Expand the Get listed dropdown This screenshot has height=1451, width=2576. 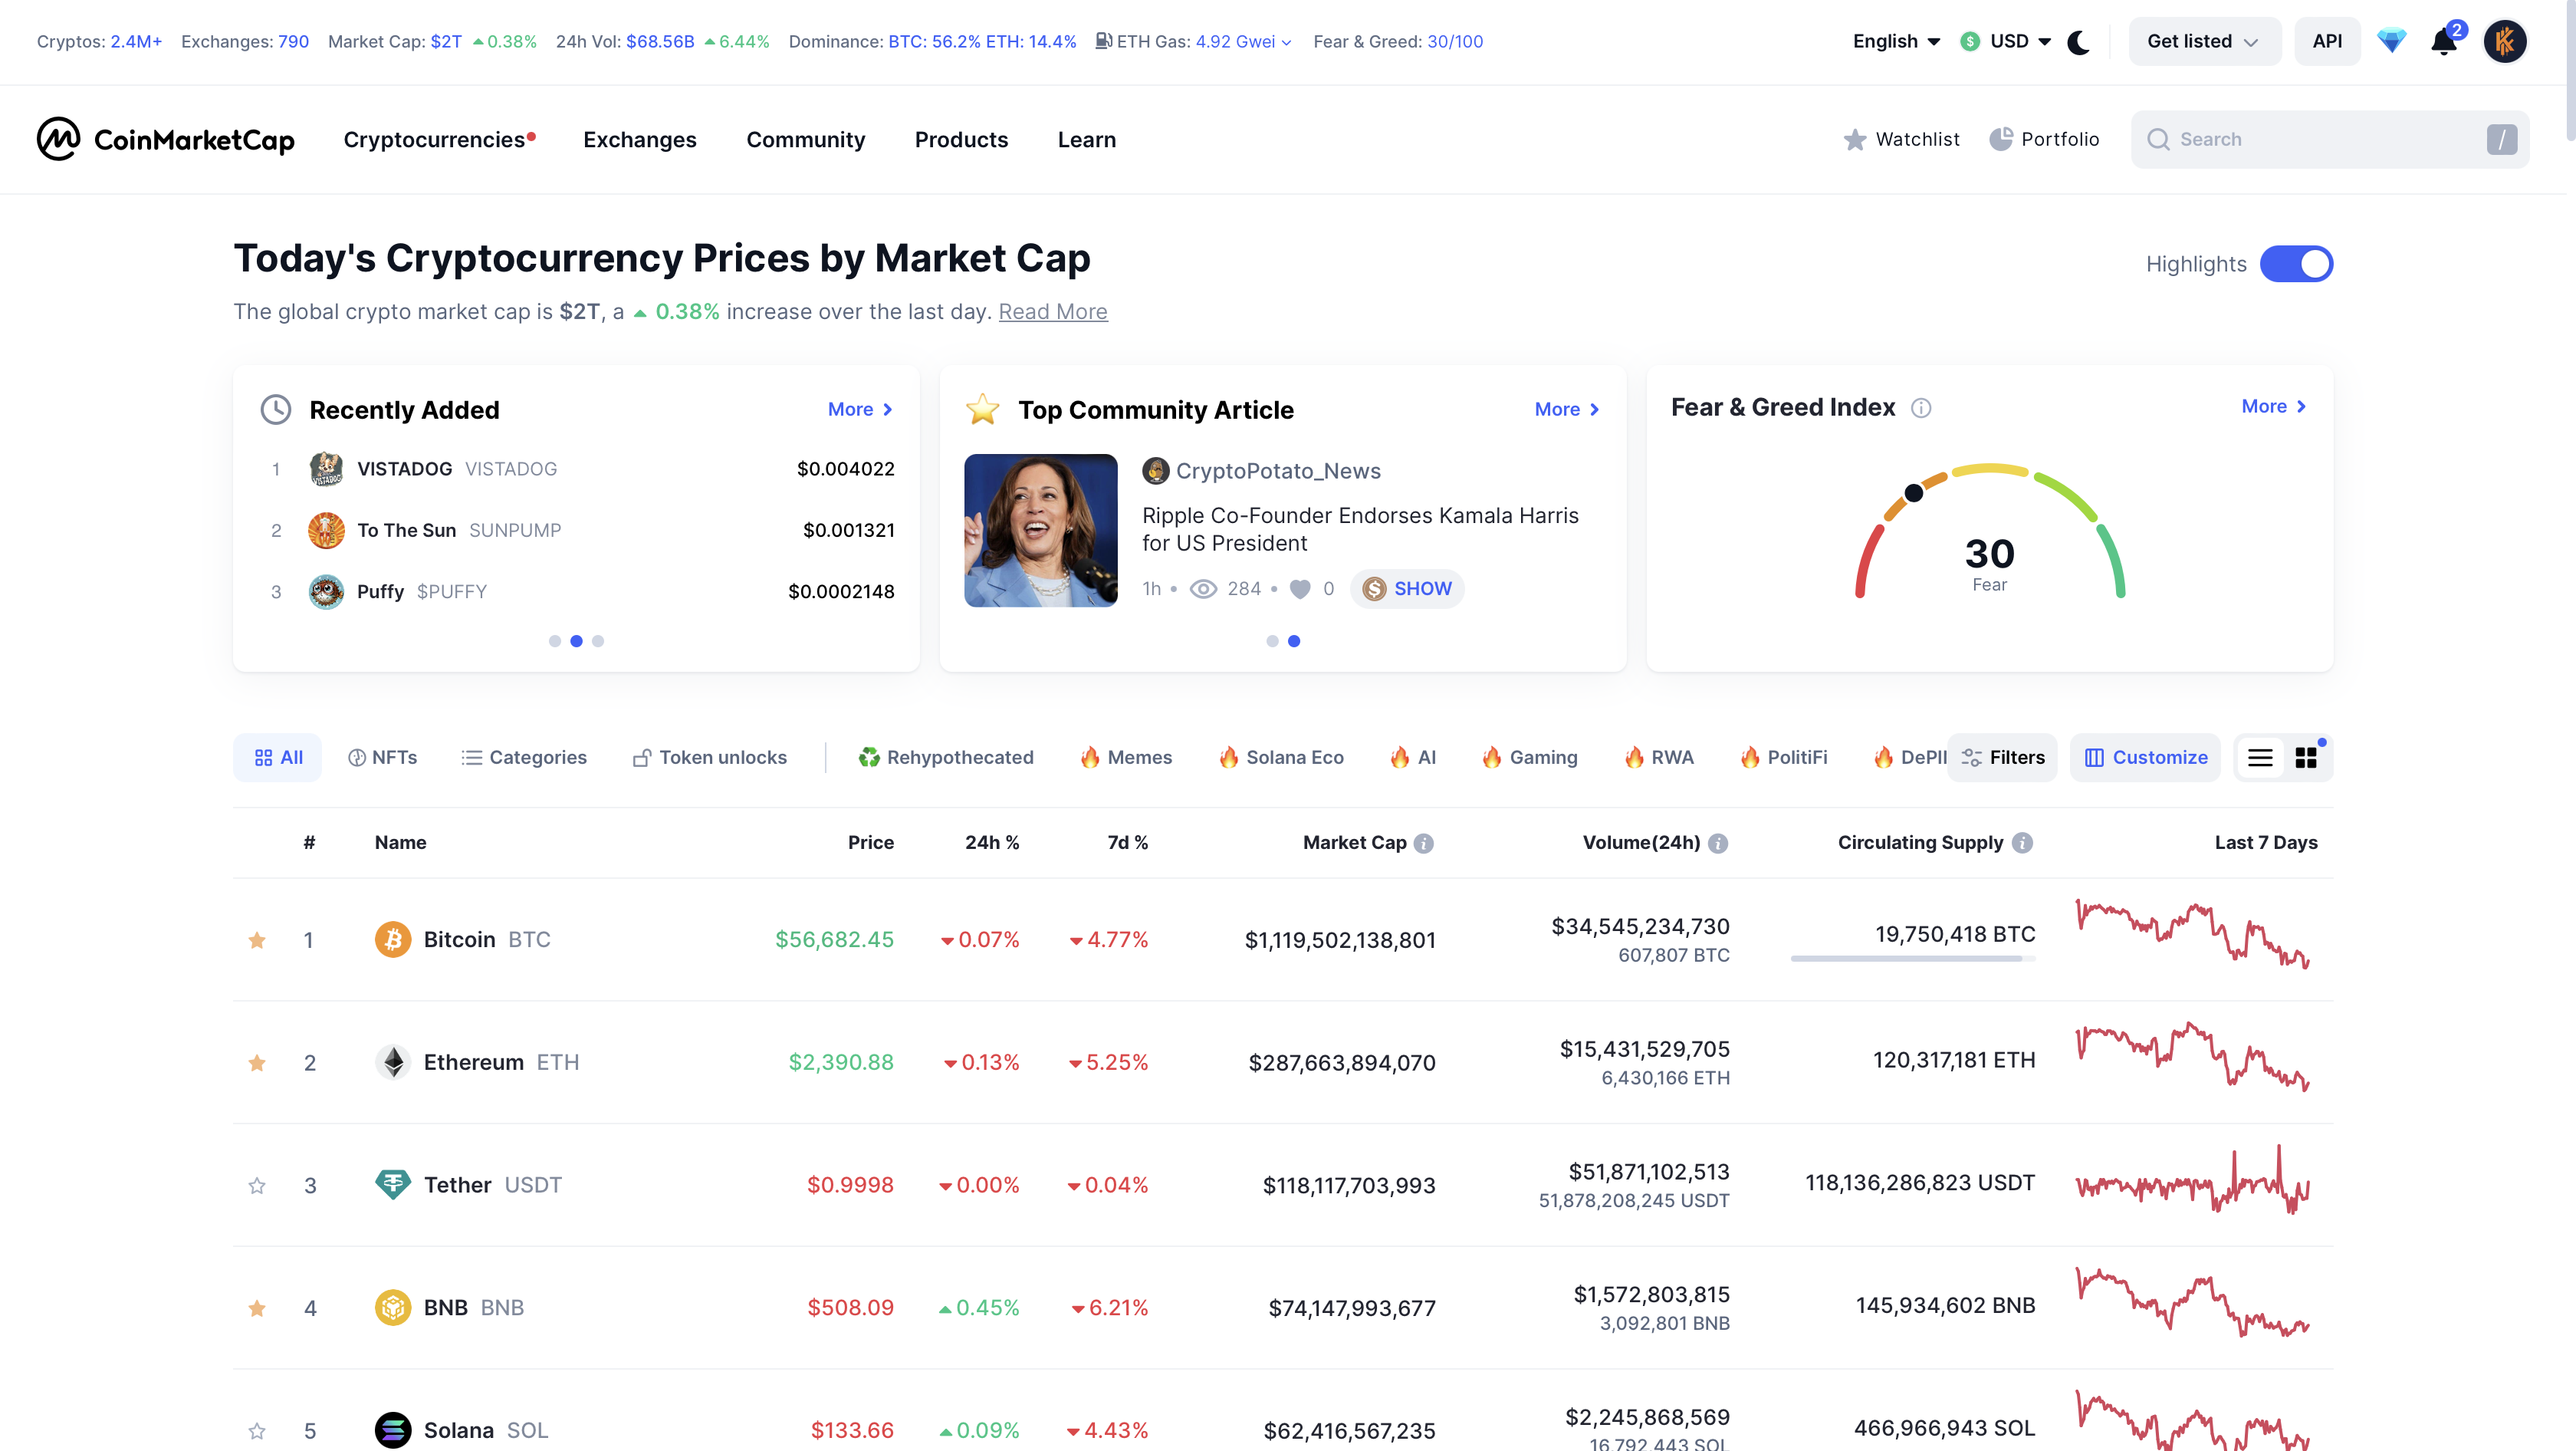2203,42
